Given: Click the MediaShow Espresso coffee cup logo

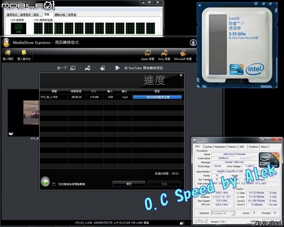Looking at the screenshot, I should (6, 43).
